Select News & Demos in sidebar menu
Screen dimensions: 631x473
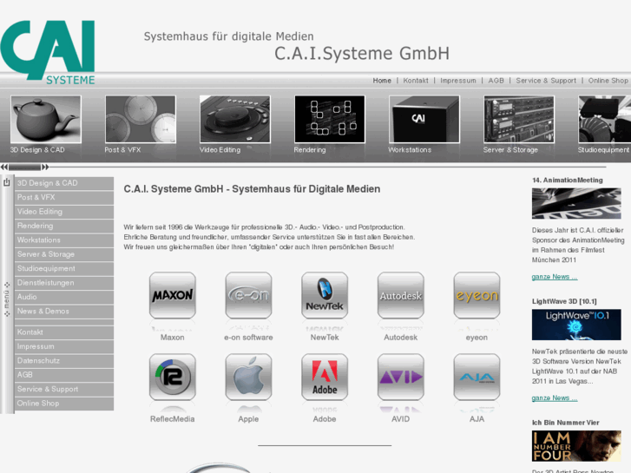(64, 312)
